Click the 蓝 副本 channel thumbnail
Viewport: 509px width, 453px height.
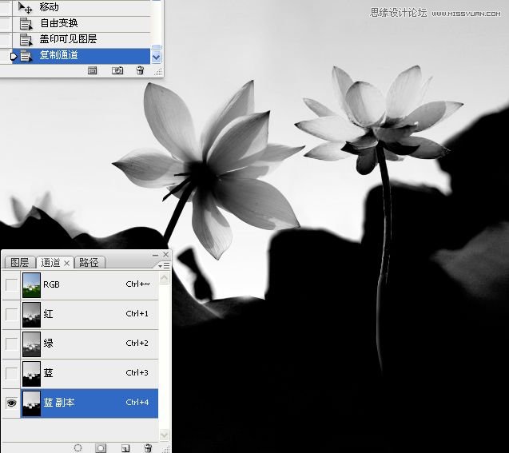click(x=31, y=403)
